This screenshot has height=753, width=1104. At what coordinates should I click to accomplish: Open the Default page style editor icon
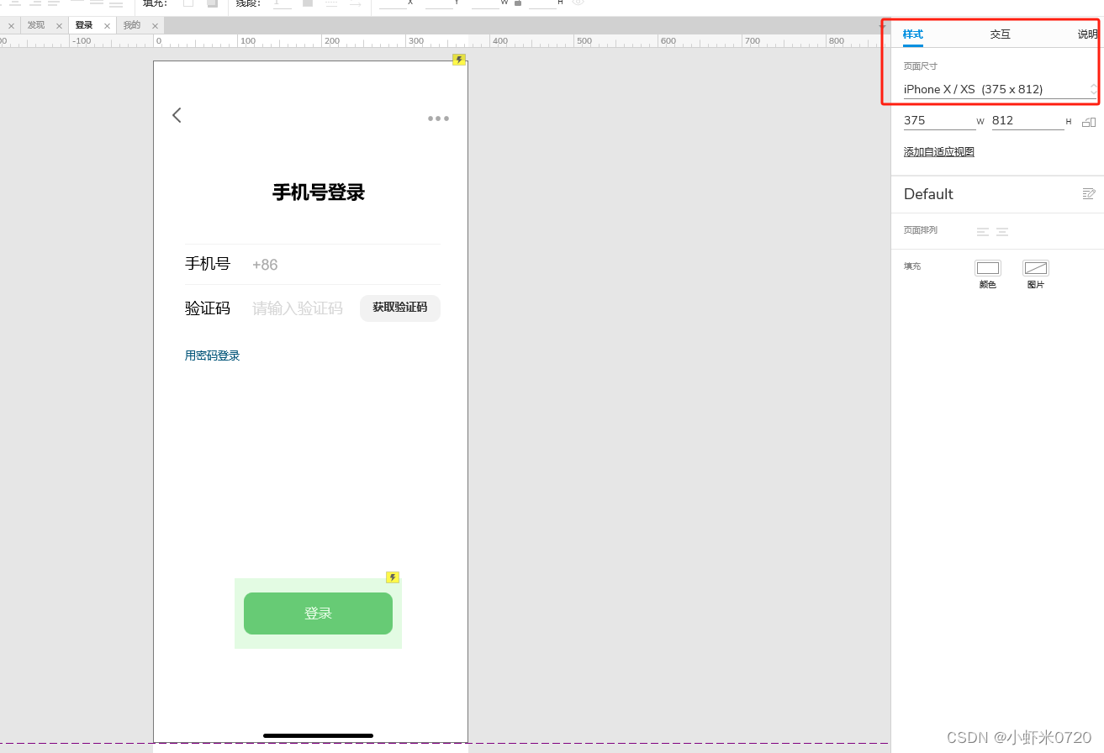[x=1089, y=194]
